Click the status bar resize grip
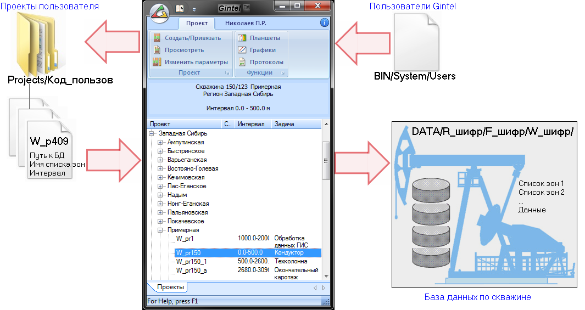This screenshot has height=310, width=585. (x=326, y=302)
